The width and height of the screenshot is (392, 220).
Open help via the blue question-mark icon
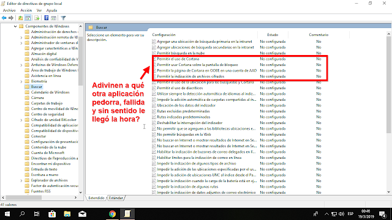pos(47,18)
